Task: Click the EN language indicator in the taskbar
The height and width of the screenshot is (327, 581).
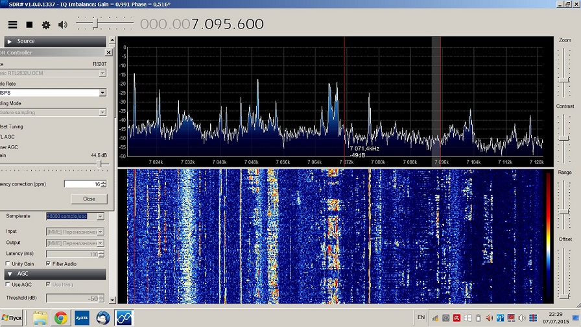Action: [421, 317]
